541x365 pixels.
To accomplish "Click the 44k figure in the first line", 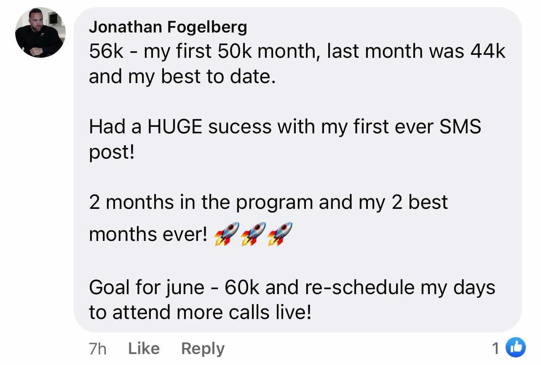I will (x=488, y=51).
